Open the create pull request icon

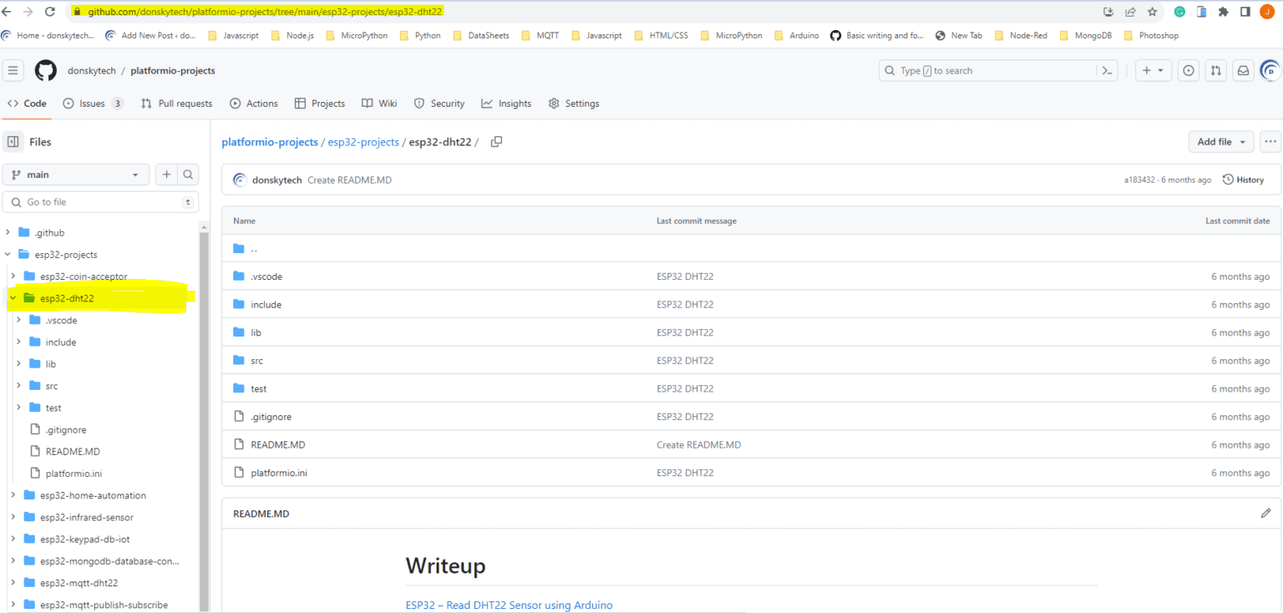point(1215,71)
